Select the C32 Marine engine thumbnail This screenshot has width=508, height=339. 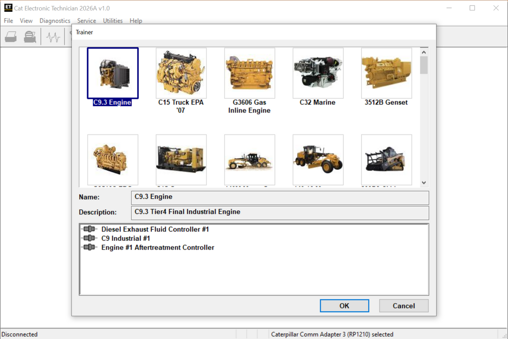(x=318, y=72)
